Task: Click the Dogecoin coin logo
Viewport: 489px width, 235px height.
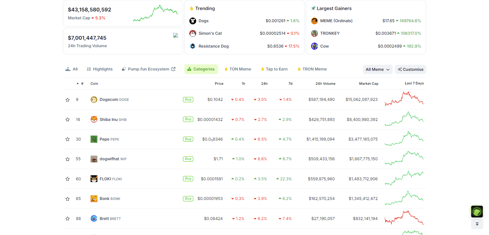Action: (94, 99)
